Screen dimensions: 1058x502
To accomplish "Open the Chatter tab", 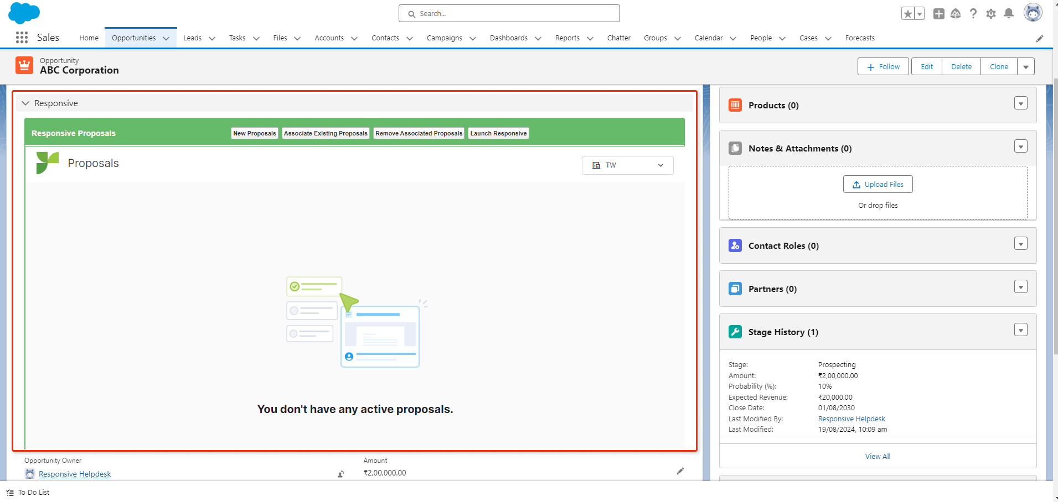I will 618,38.
